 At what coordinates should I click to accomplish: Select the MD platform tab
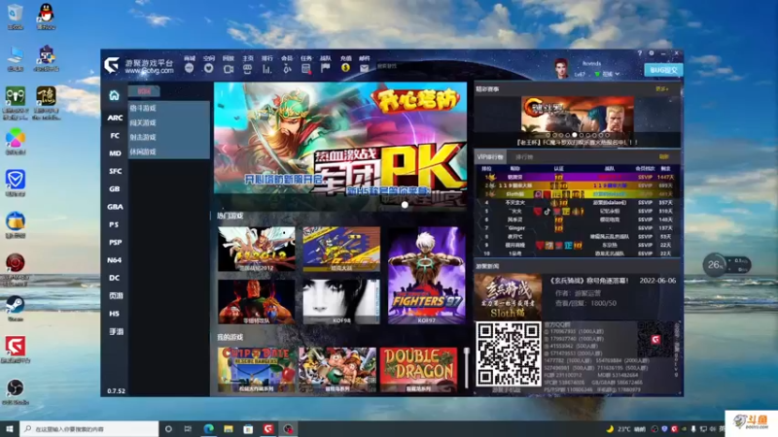pos(115,153)
